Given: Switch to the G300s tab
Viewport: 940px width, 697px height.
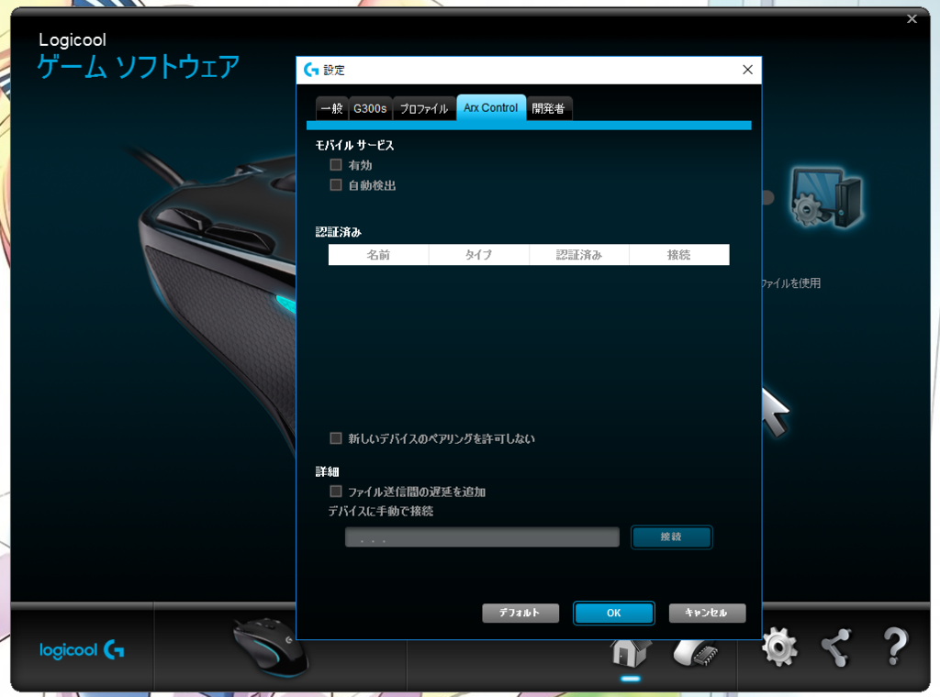Looking at the screenshot, I should coord(370,108).
